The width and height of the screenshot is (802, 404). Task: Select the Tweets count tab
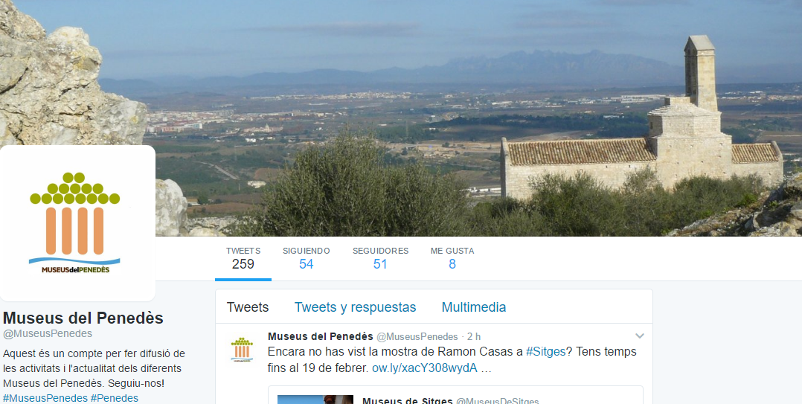(x=243, y=259)
